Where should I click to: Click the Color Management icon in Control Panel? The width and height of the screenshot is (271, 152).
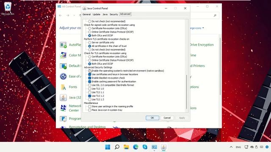pyautogui.click(x=63, y=55)
